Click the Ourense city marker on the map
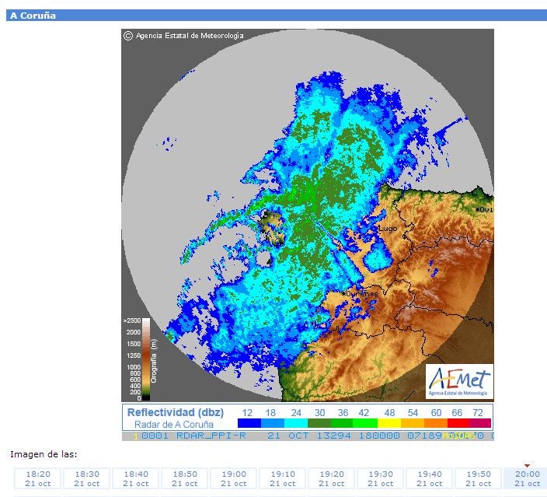The height and width of the screenshot is (497, 547). (343, 293)
